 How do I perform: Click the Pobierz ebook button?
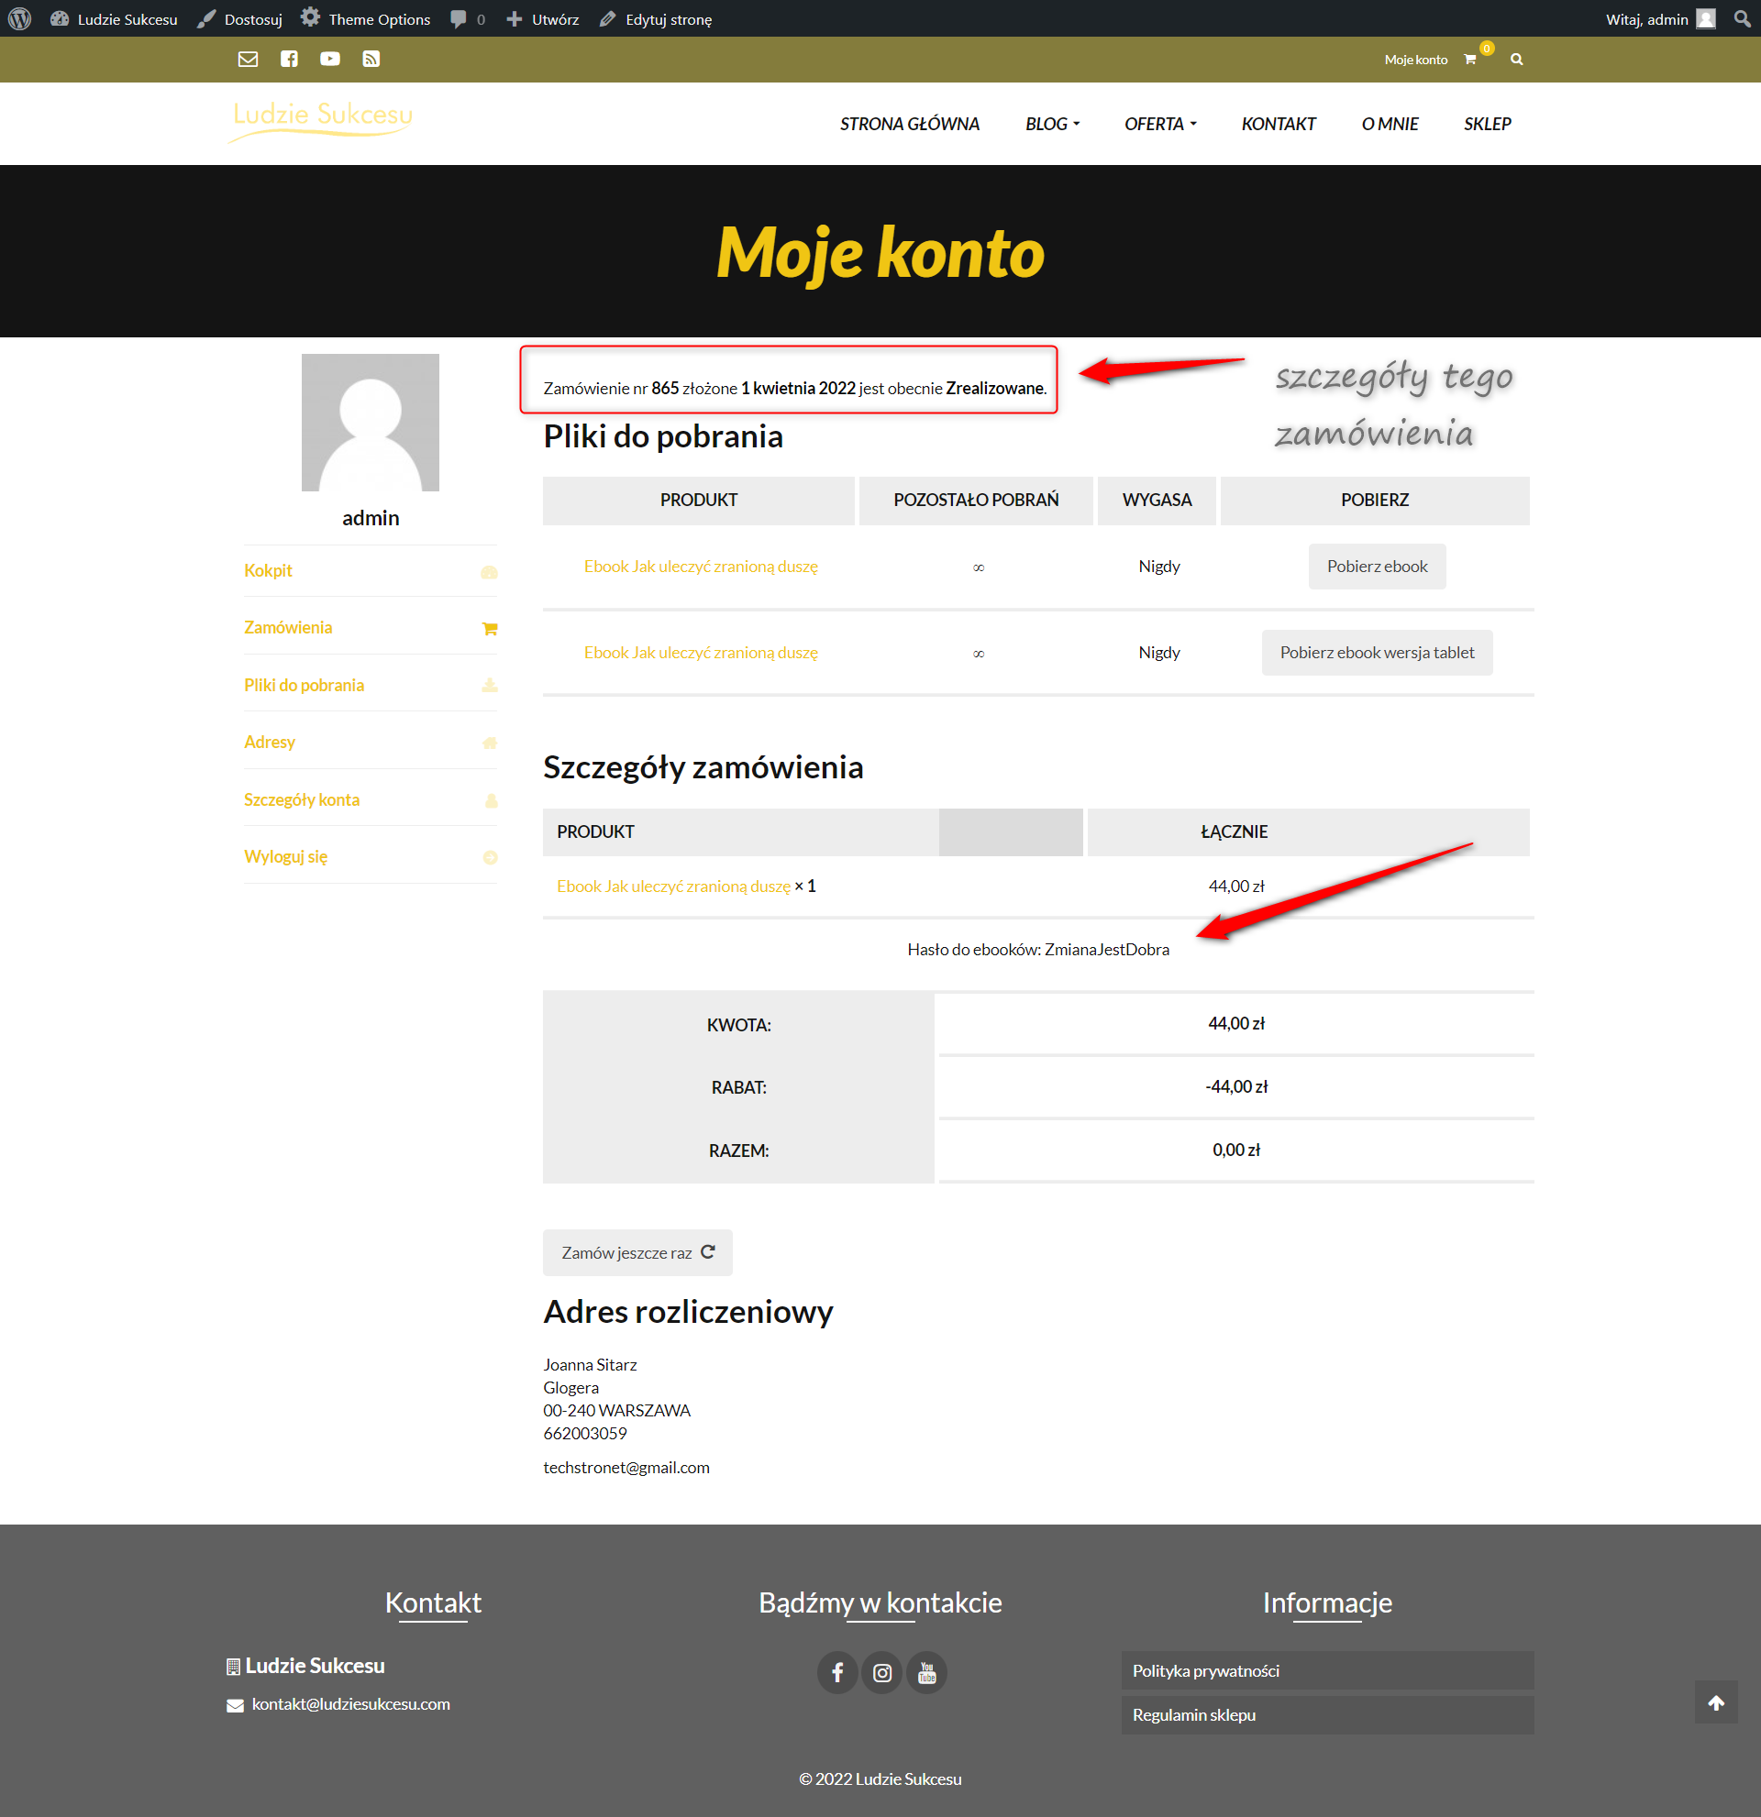click(x=1377, y=567)
